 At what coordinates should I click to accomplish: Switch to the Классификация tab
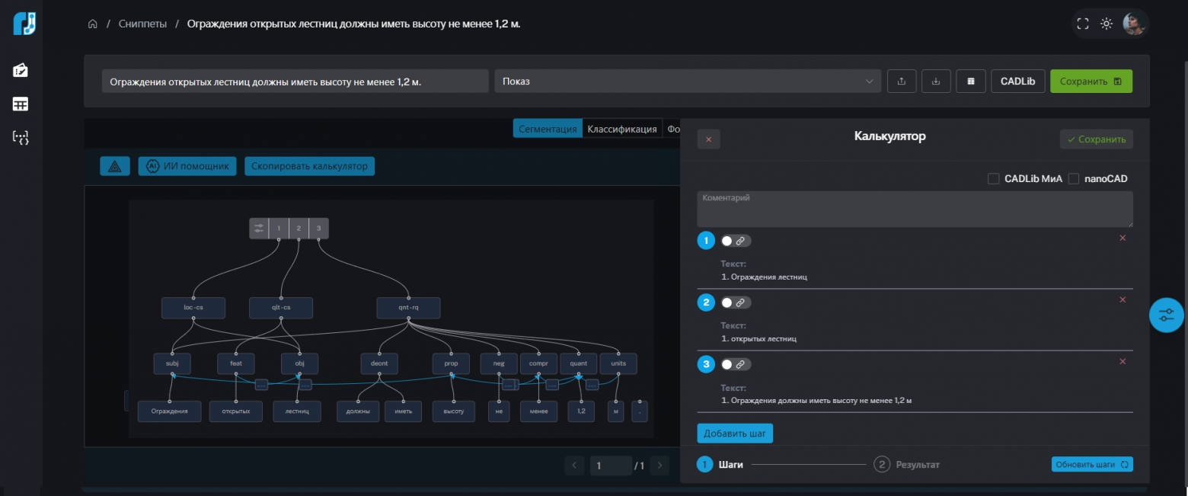(x=621, y=129)
